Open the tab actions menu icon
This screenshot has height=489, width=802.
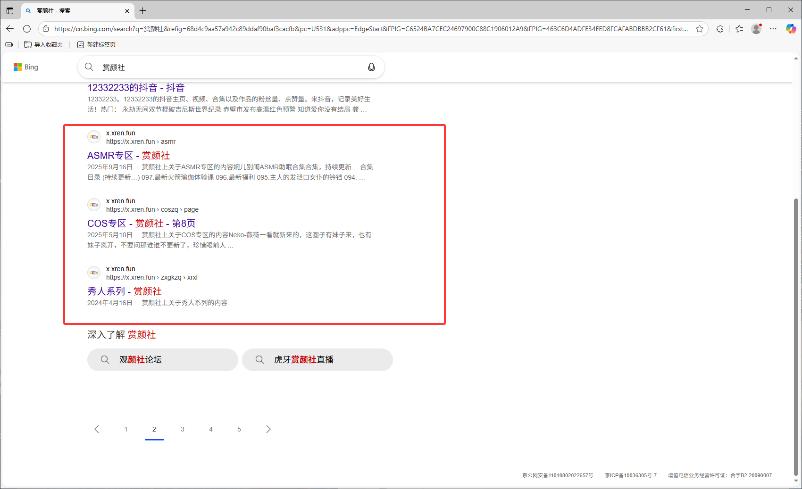pyautogui.click(x=10, y=10)
